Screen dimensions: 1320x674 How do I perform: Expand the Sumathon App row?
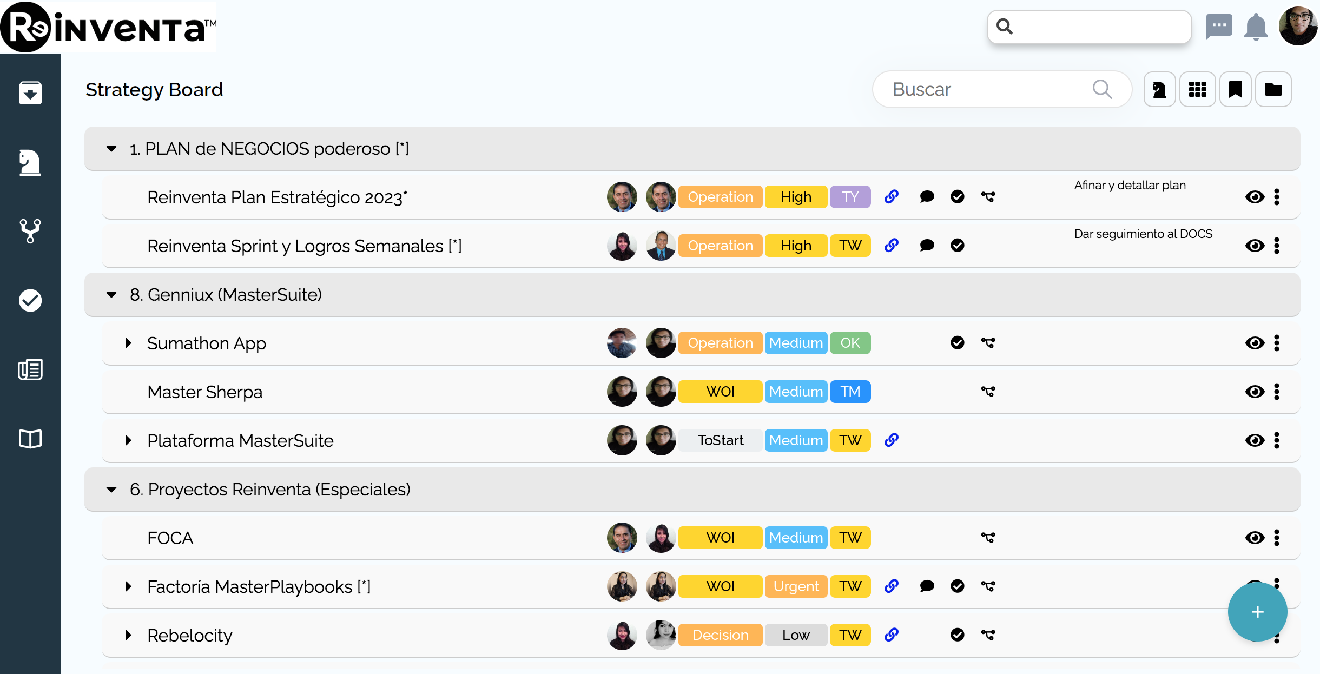click(128, 343)
